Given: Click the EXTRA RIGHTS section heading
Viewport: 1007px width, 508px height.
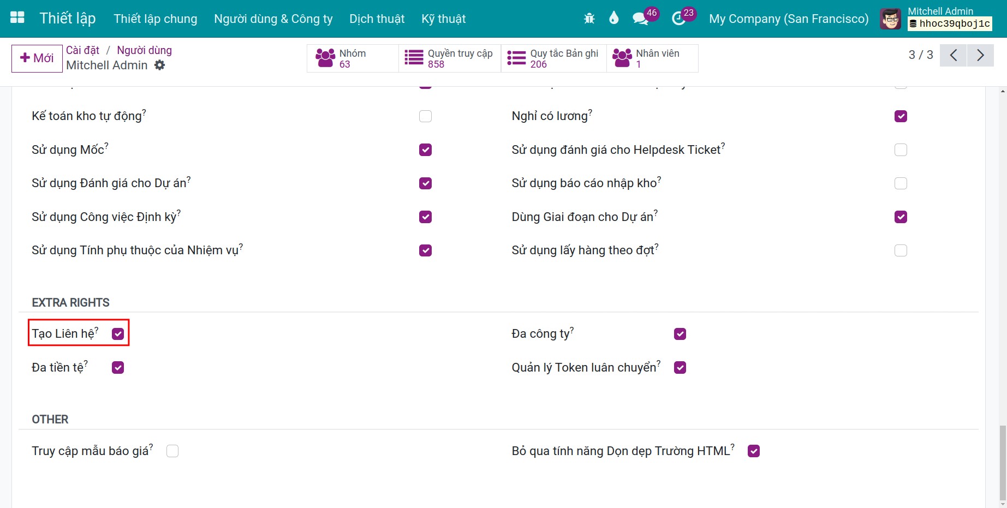Looking at the screenshot, I should click(x=70, y=303).
